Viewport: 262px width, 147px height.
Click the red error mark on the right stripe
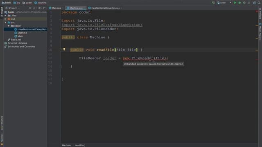click(x=257, y=59)
